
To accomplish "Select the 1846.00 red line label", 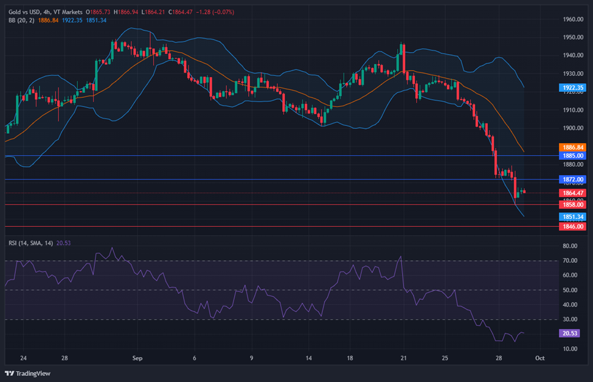I will tap(572, 226).
